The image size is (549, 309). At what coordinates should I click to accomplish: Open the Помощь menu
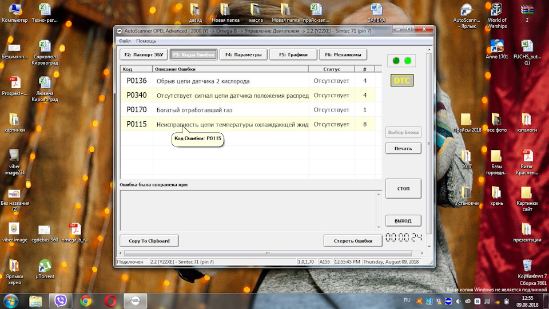click(x=146, y=41)
